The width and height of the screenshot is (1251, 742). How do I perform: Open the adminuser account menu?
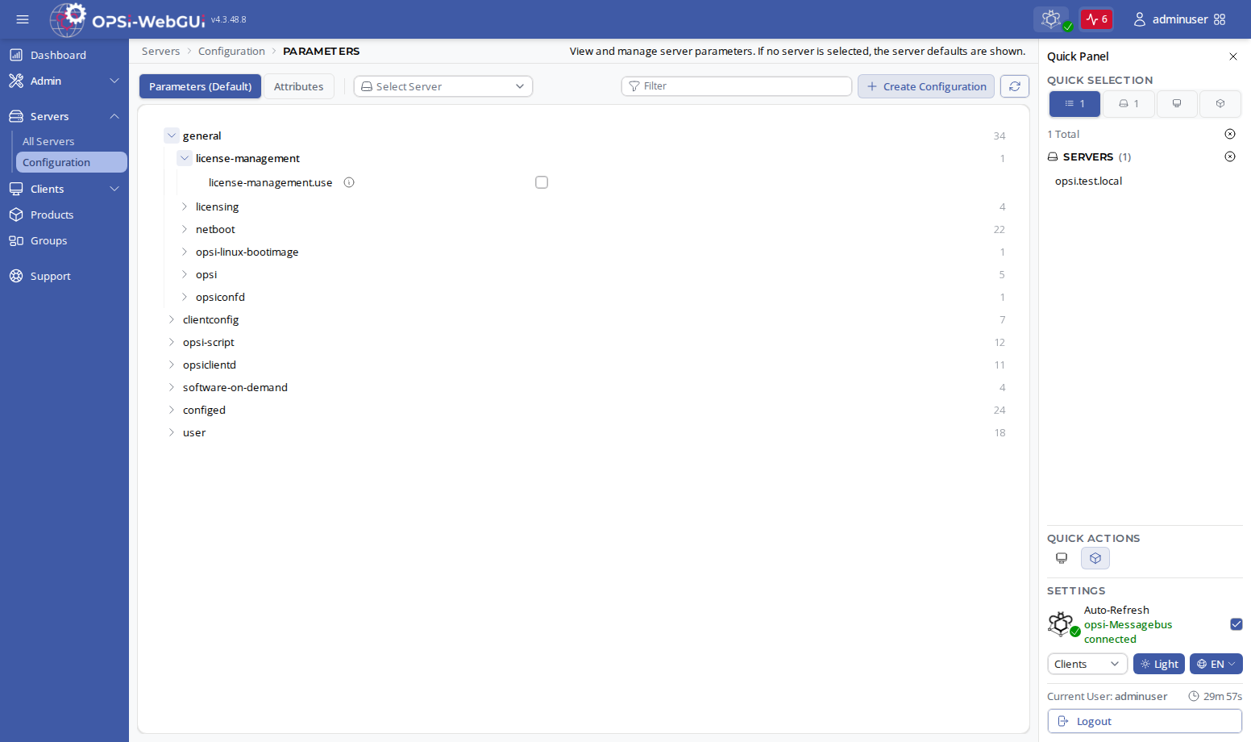pyautogui.click(x=1170, y=19)
